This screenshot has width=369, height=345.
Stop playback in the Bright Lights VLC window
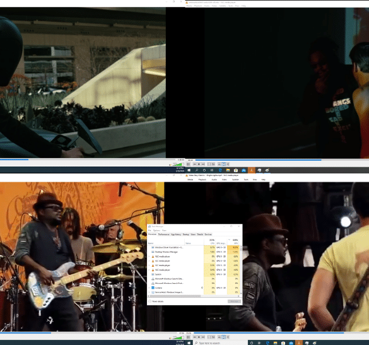[x=199, y=337]
